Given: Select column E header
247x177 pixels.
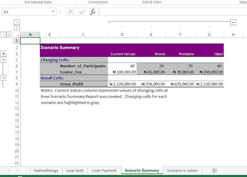Looking at the screenshot, I should 151,34.
